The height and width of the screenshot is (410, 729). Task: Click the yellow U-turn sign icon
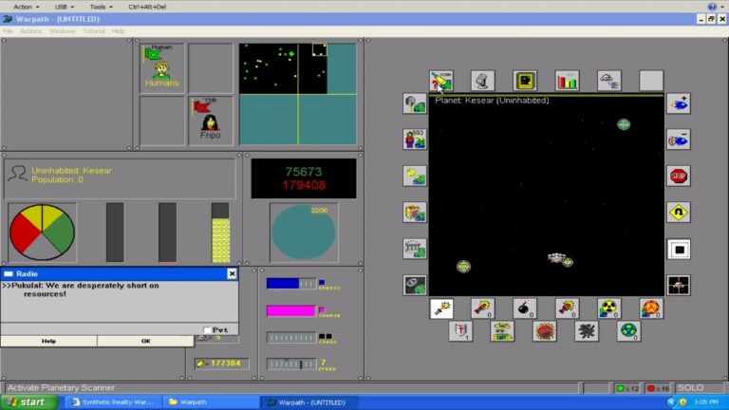679,213
